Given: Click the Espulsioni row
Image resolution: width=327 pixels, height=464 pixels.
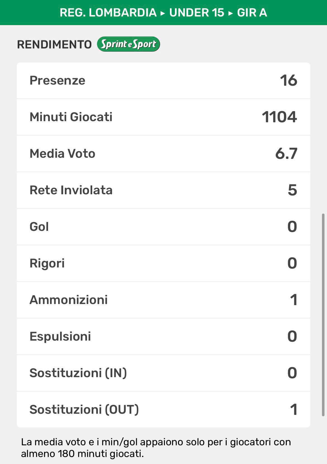Looking at the screenshot, I should [163, 336].
